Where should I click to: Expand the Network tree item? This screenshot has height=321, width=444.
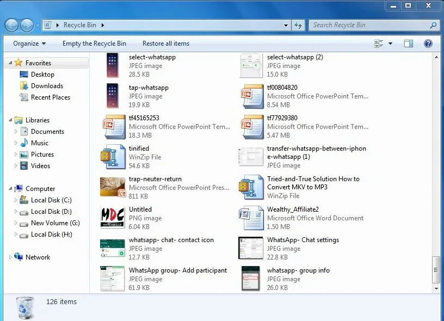coord(10,257)
